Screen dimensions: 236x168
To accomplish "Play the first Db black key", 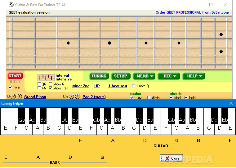I will tap(65, 116).
